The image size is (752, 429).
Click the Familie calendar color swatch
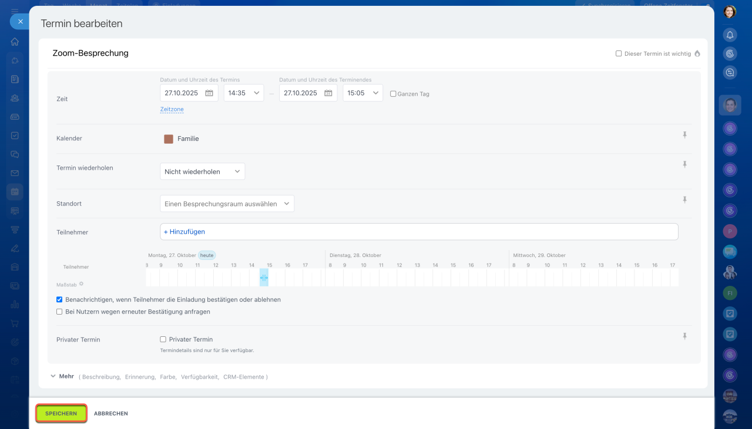(x=169, y=139)
